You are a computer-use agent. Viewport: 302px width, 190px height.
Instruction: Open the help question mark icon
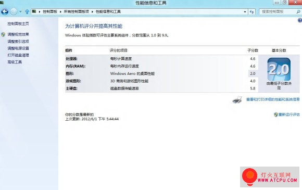300,20
